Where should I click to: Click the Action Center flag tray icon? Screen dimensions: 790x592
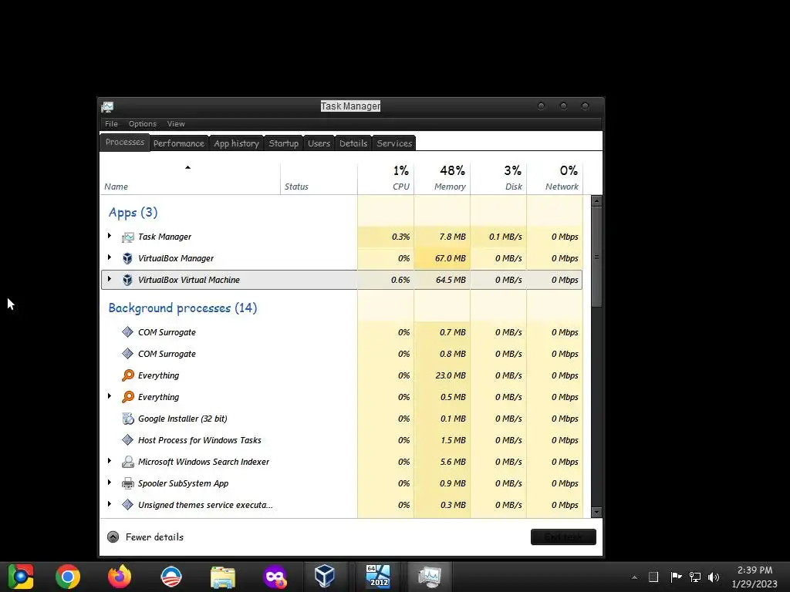tap(676, 577)
